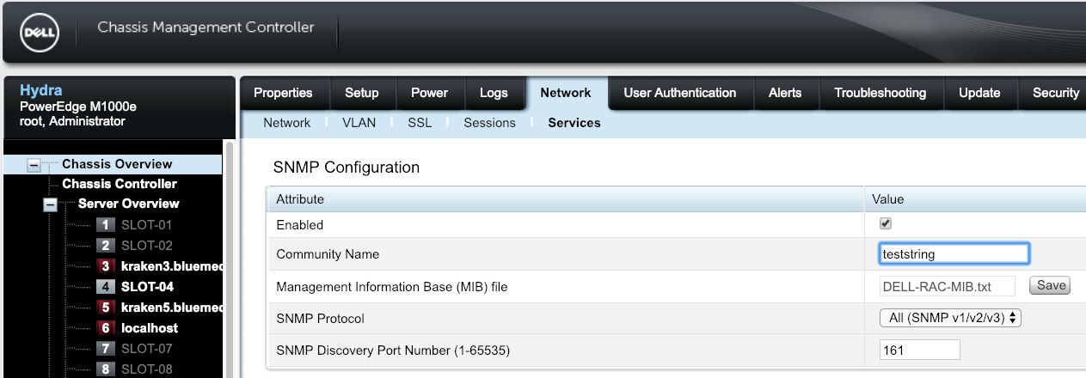The width and height of the screenshot is (1086, 378).
Task: Uncheck the SNMP Enabled checkbox
Action: (886, 223)
